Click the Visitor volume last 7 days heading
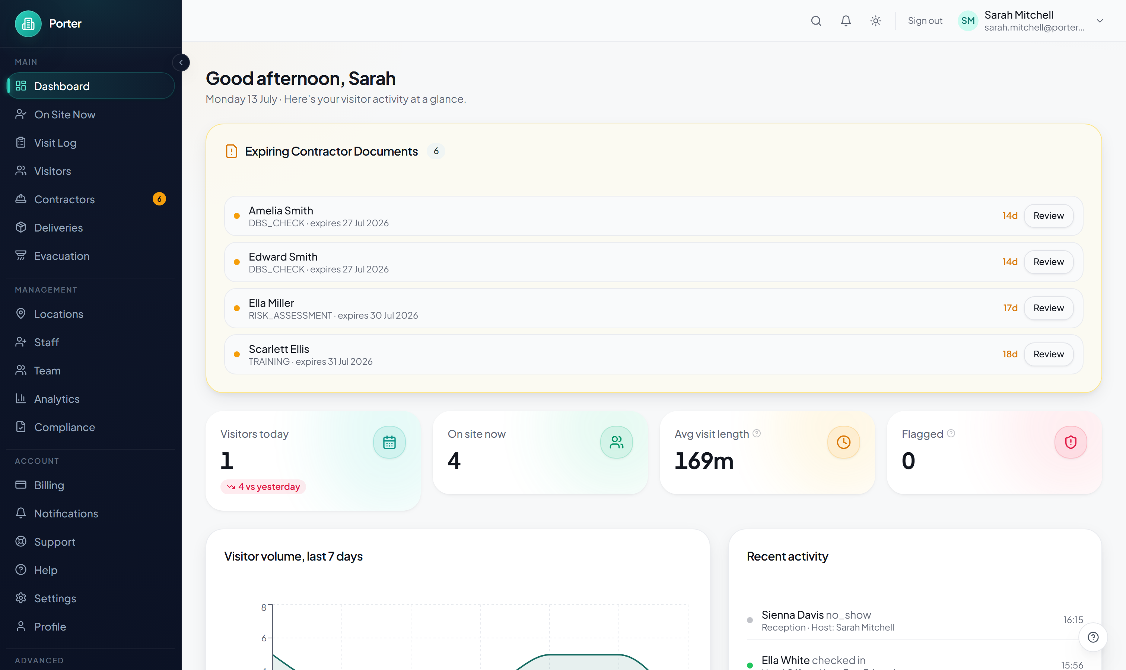The width and height of the screenshot is (1126, 670). pos(293,556)
